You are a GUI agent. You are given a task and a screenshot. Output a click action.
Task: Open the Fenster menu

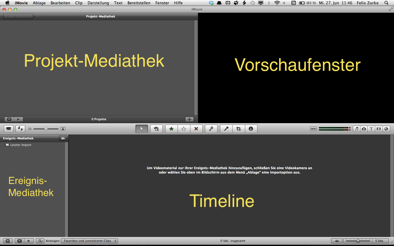click(x=162, y=3)
